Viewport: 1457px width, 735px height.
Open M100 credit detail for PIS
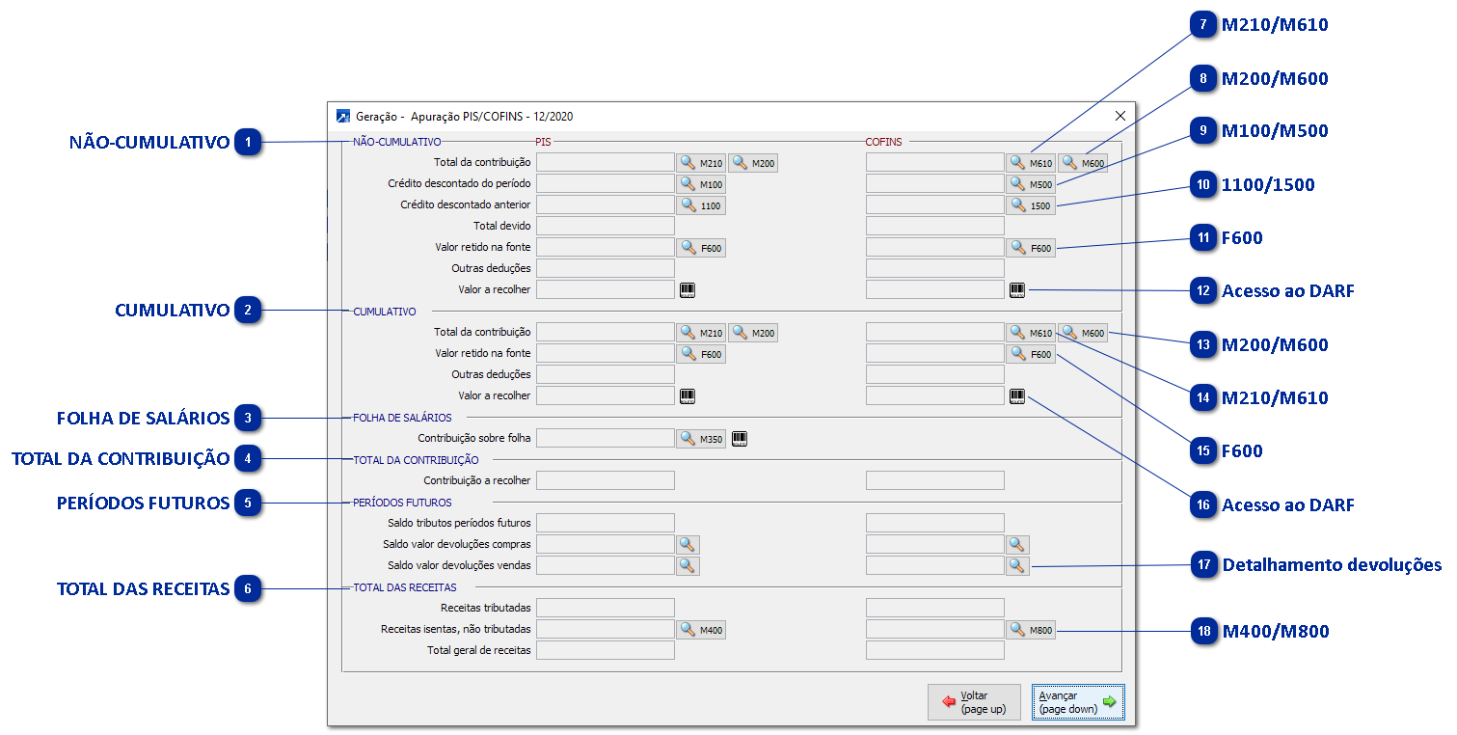coord(701,184)
